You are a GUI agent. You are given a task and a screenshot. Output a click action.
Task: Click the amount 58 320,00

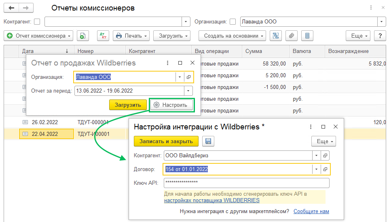(274, 64)
